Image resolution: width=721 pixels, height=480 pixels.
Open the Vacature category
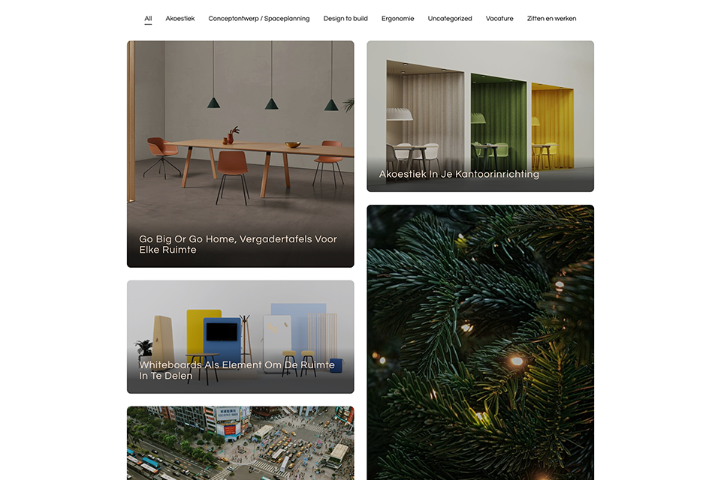click(x=499, y=19)
